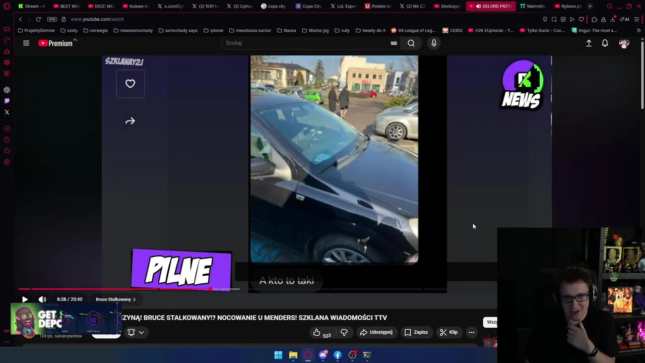This screenshot has height=363, width=645.
Task: Open a new browser tab with plus
Action: [x=590, y=6]
